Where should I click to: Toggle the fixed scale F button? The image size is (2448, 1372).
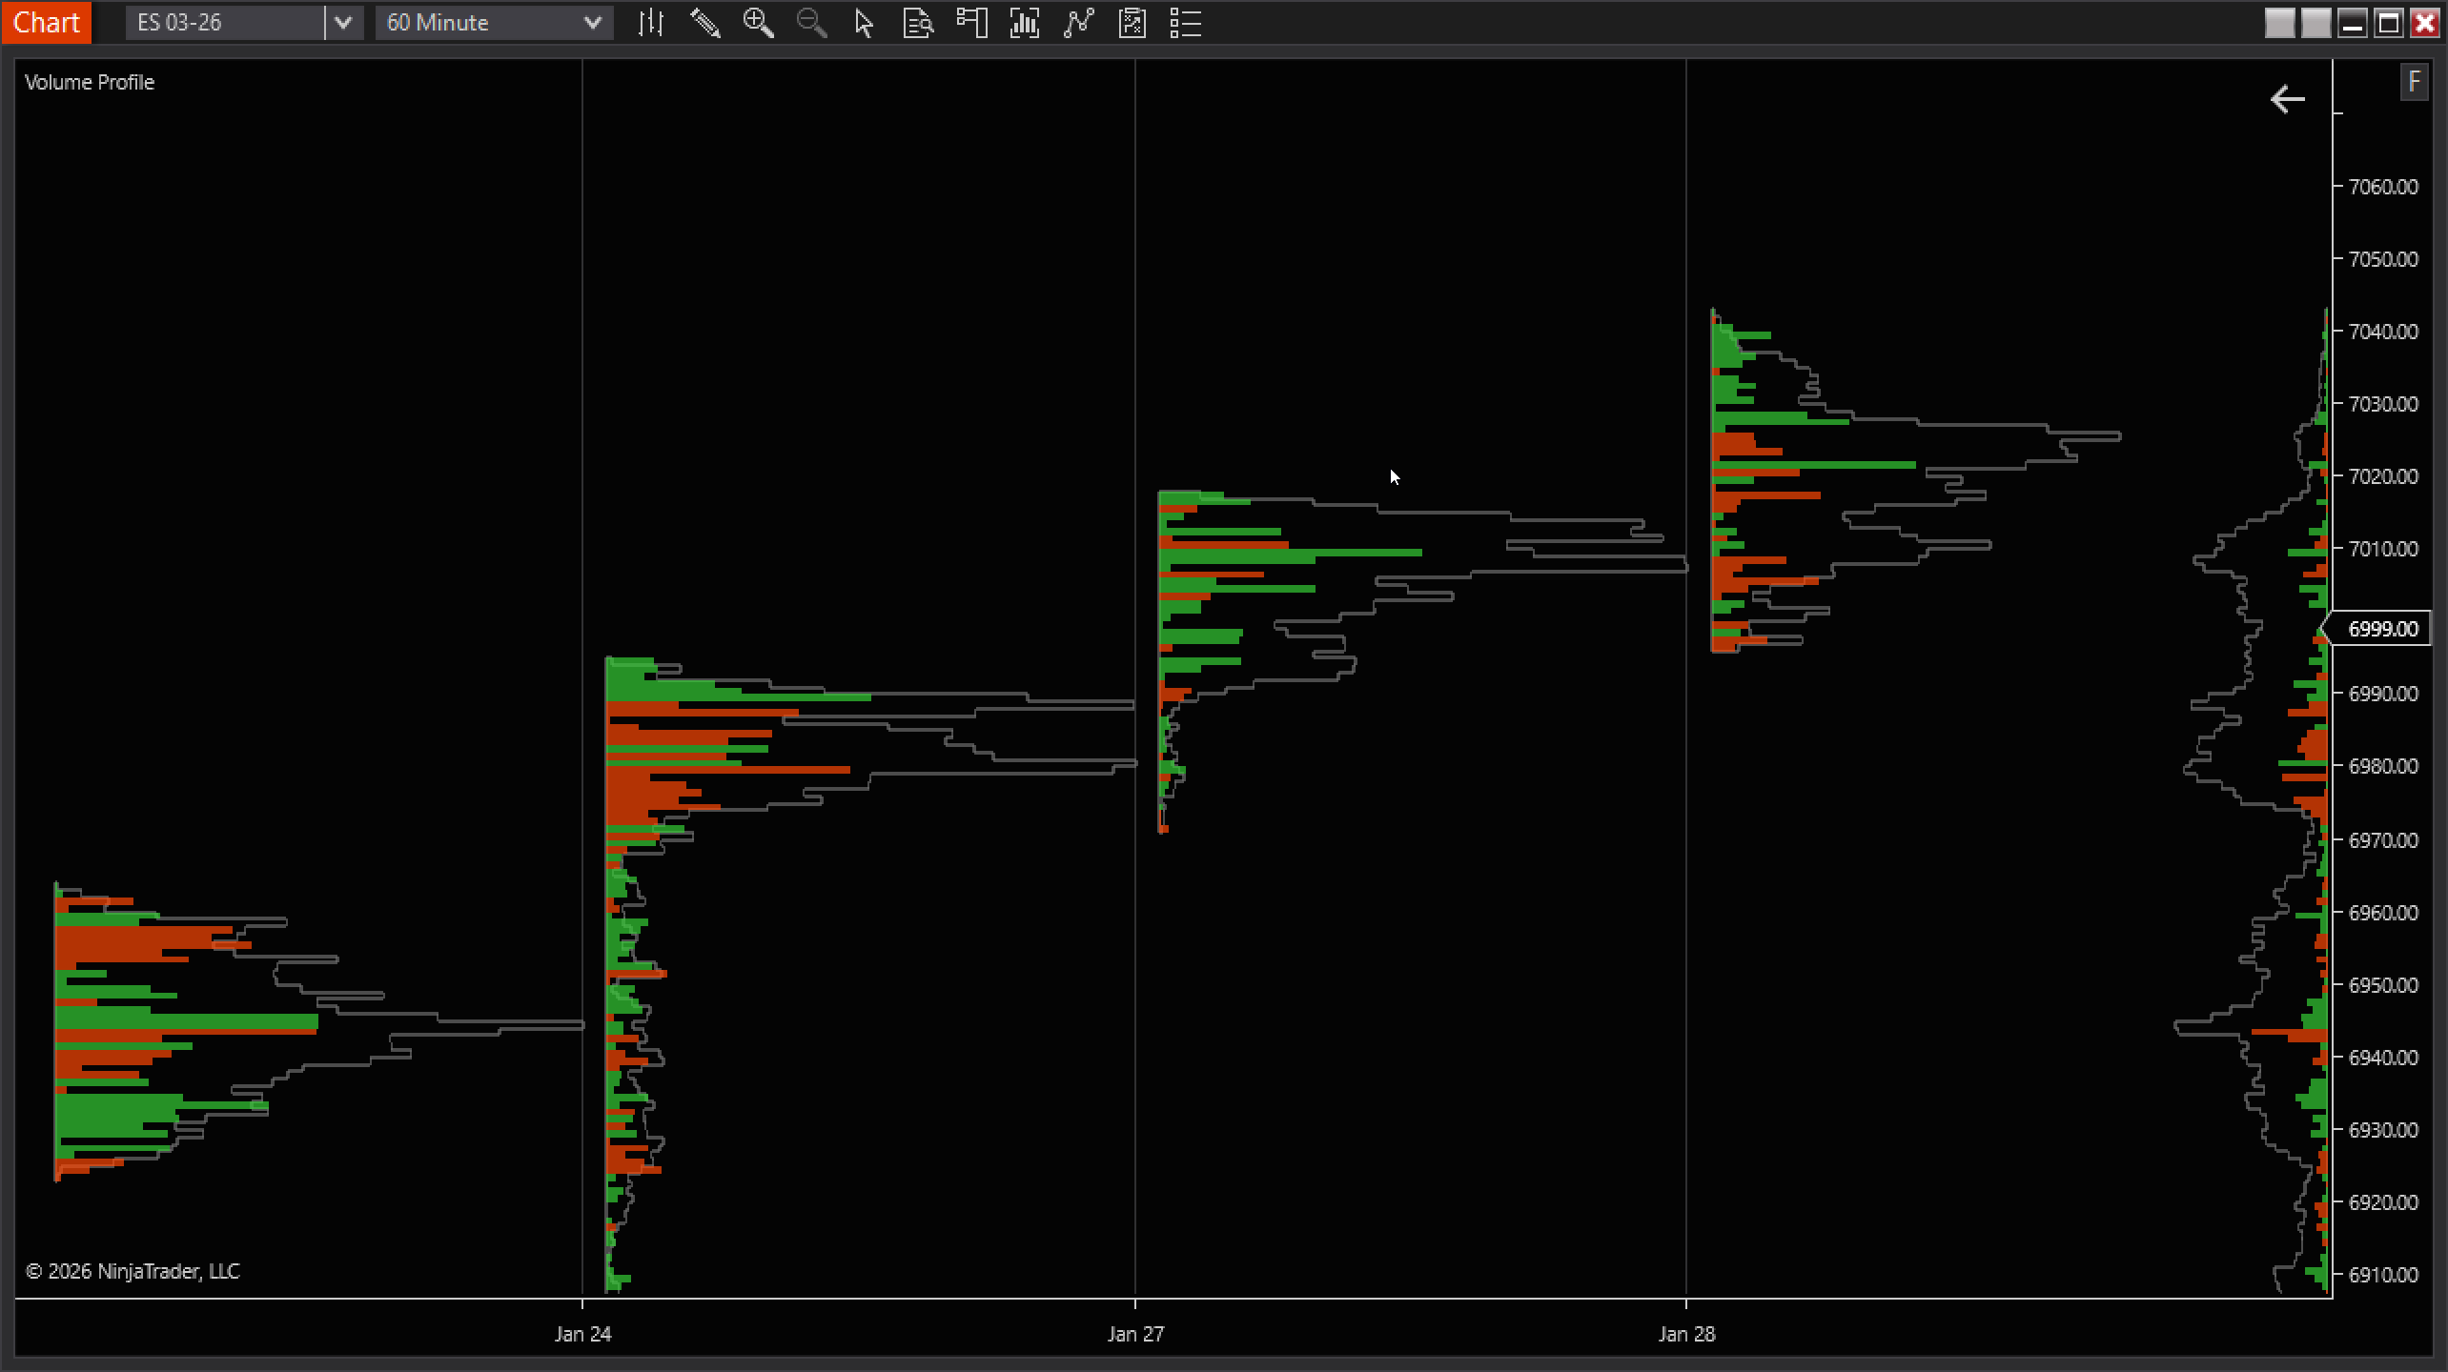coord(2414,82)
